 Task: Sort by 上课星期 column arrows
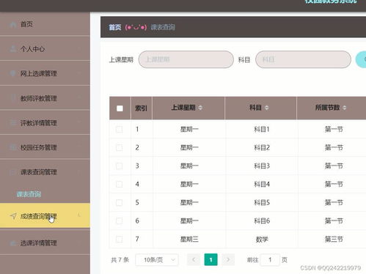(200, 108)
